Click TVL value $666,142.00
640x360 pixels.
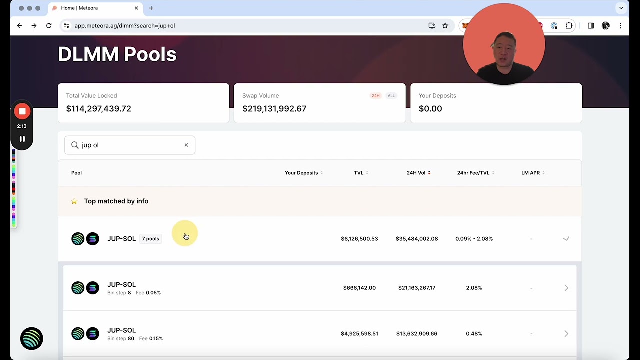[359, 288]
